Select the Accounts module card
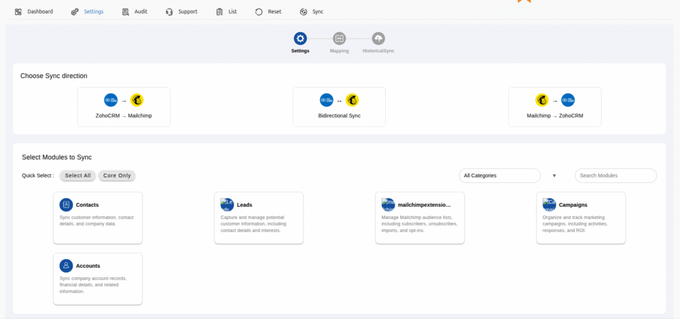Image resolution: width=680 pixels, height=319 pixels. click(98, 279)
